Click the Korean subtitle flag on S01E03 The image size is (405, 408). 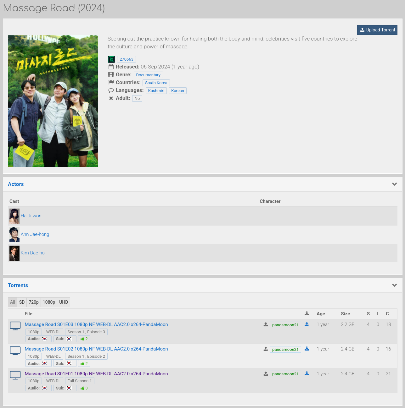(x=69, y=339)
